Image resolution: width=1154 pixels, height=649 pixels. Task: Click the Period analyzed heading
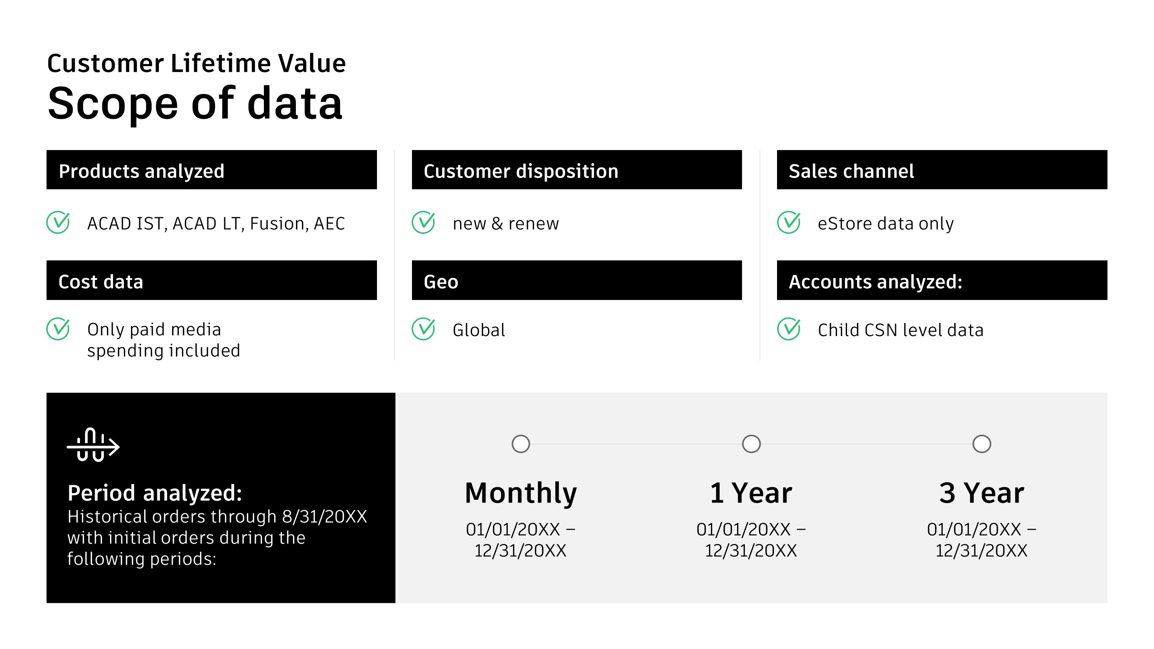click(155, 493)
